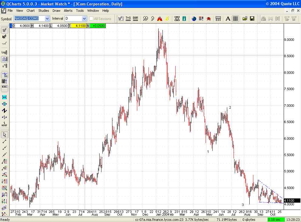This screenshot has height=222, width=301.
Task: Open a saved workspace with folder icon
Action: (x=245, y=18)
